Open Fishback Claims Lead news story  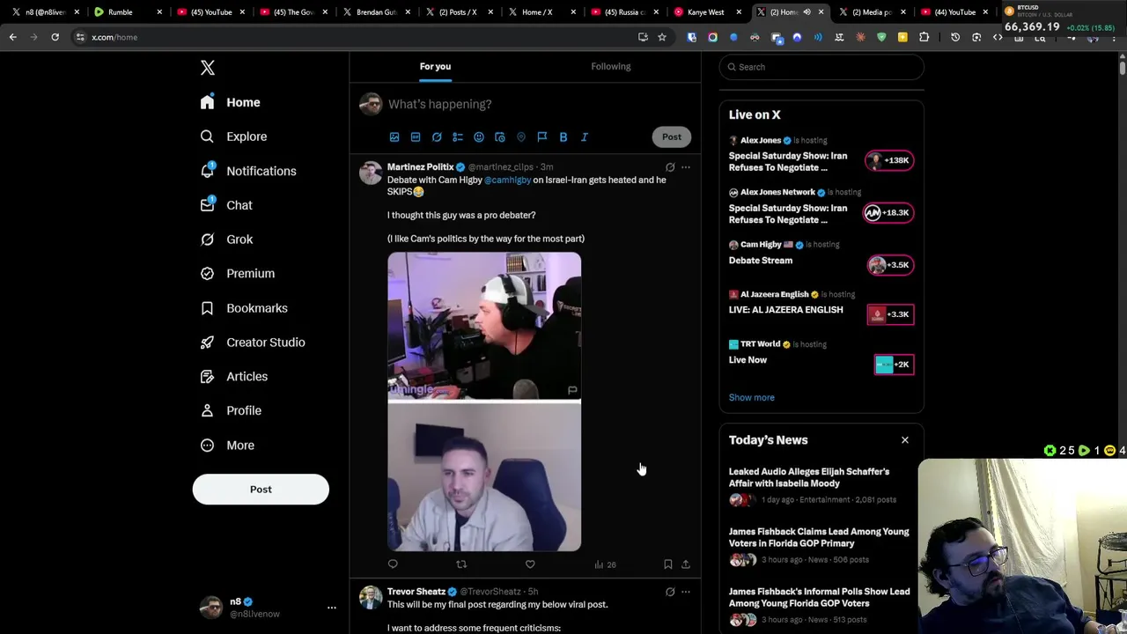[819, 537]
